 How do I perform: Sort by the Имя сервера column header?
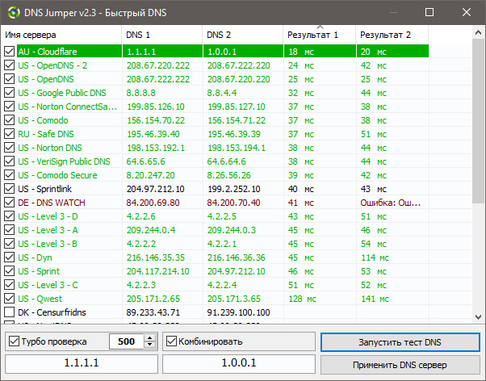[x=61, y=35]
